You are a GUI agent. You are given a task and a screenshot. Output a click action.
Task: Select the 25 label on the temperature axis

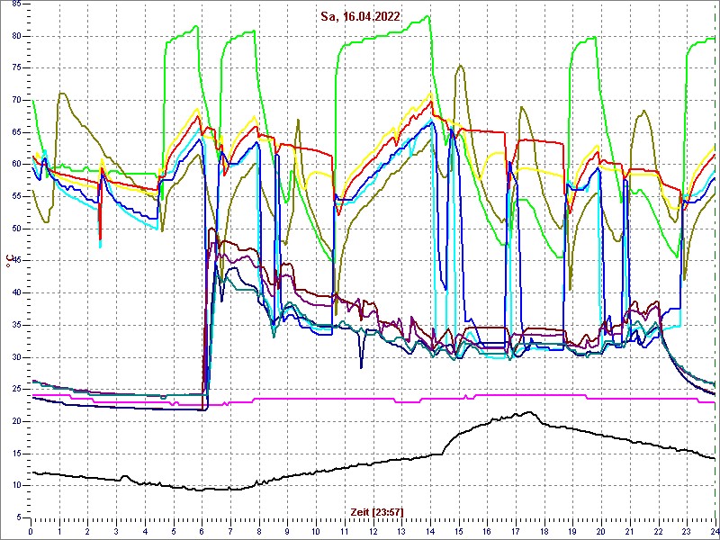16,390
